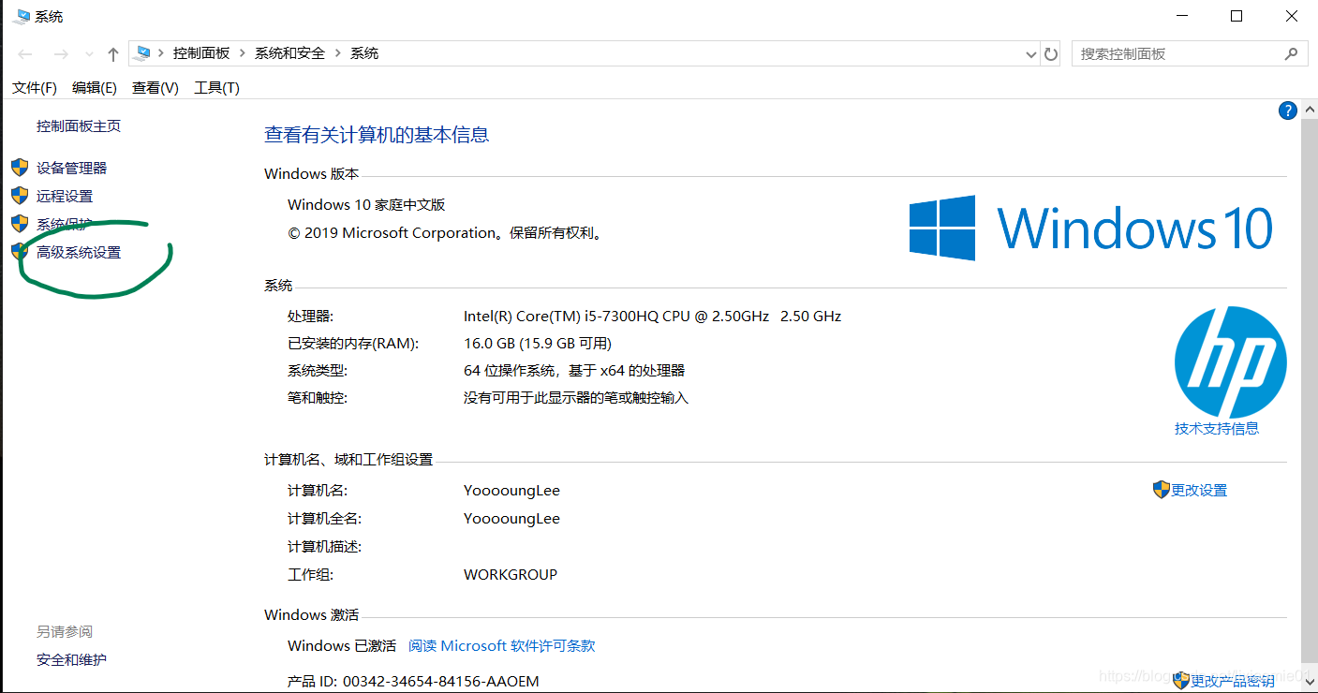Refresh the page with the refresh icon
Screen dimensions: 1318x693
1052,54
